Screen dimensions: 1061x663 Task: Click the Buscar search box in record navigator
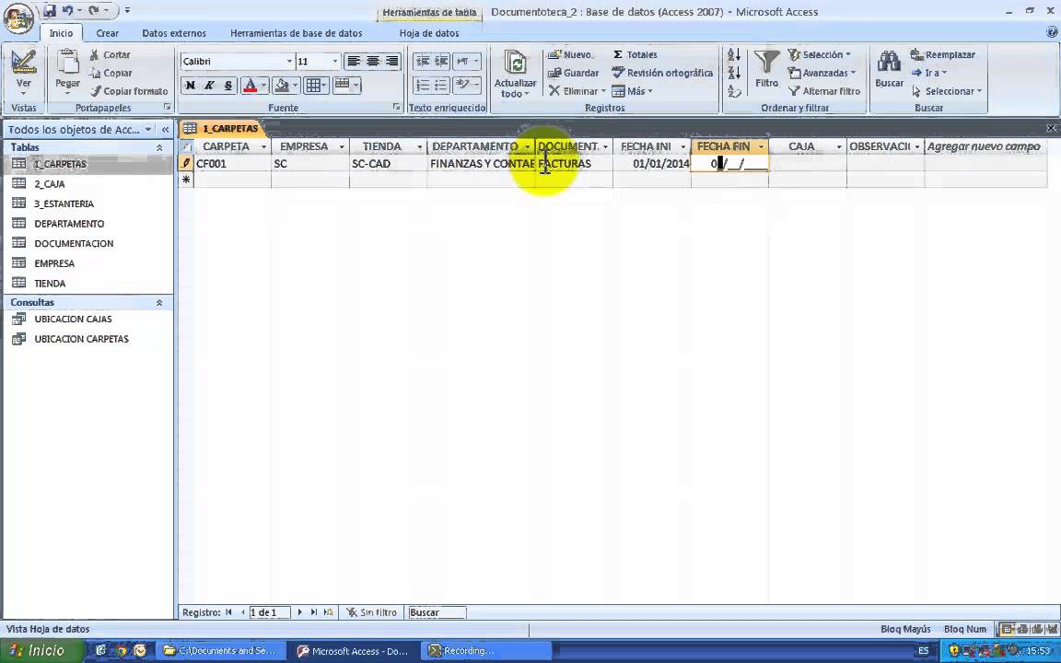click(x=437, y=612)
